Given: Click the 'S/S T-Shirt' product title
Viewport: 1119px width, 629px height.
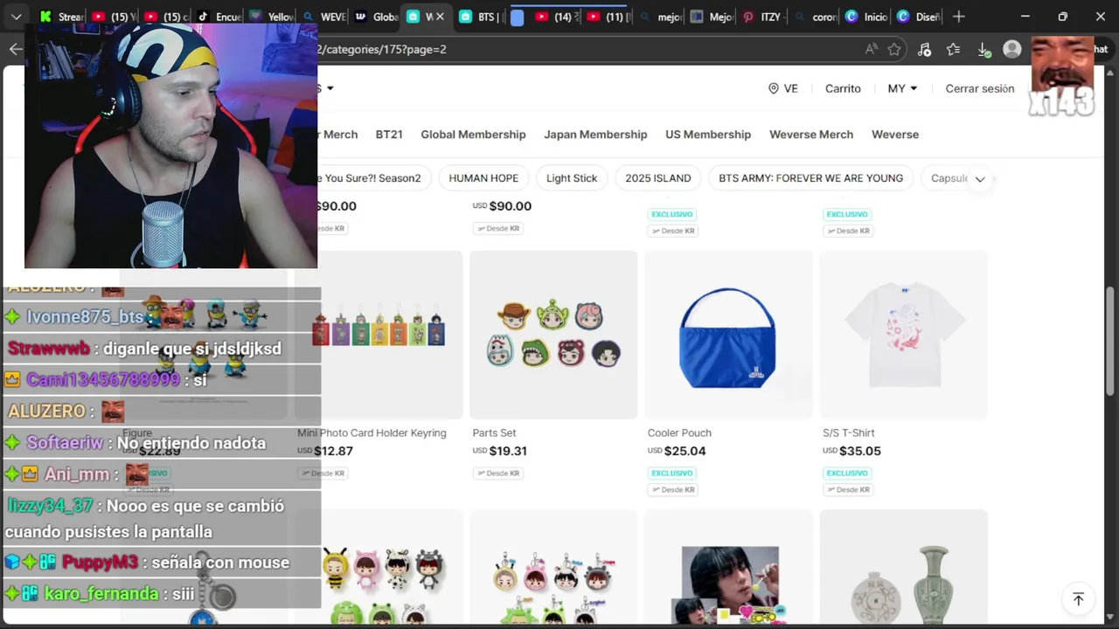Looking at the screenshot, I should pyautogui.click(x=848, y=432).
